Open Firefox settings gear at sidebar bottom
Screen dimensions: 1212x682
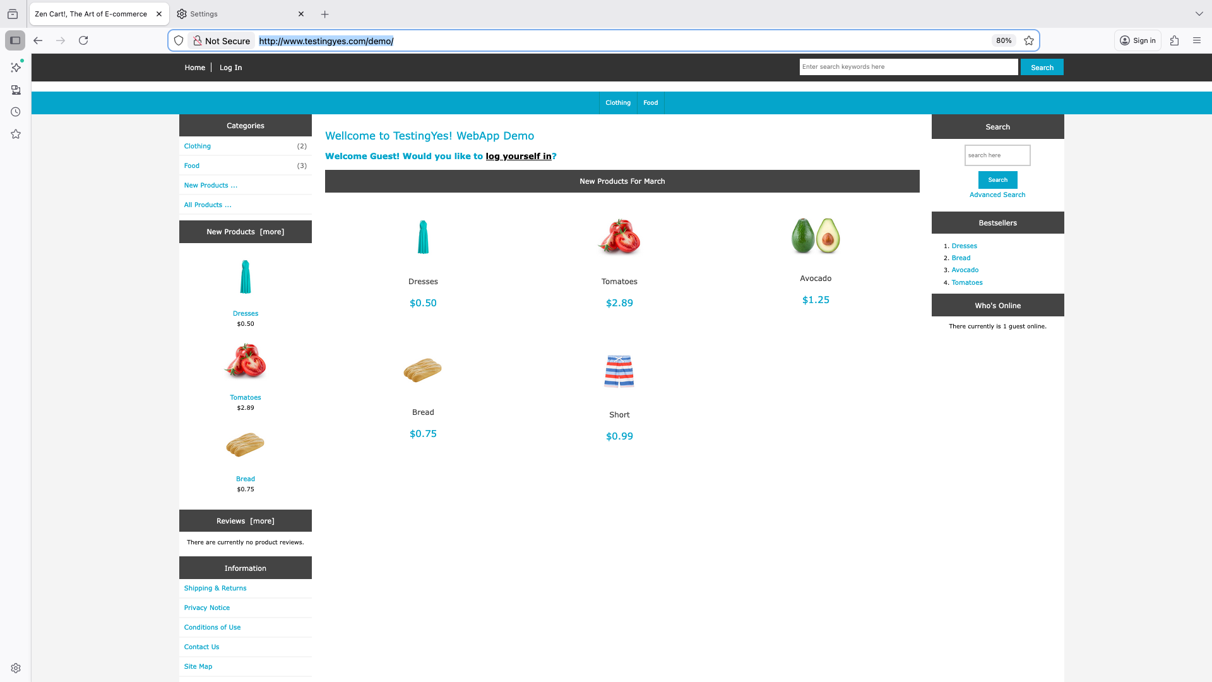point(16,667)
